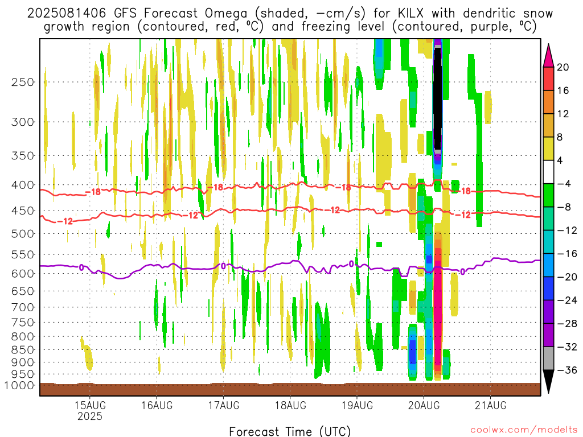Click the 1000 pressure level label
Viewport: 583px width, 437px height.
click(19, 385)
